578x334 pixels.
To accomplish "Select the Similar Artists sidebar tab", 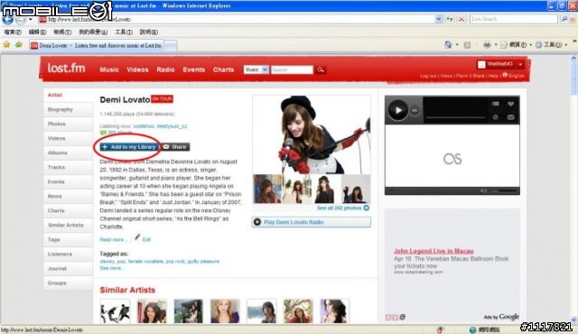I will (x=69, y=225).
